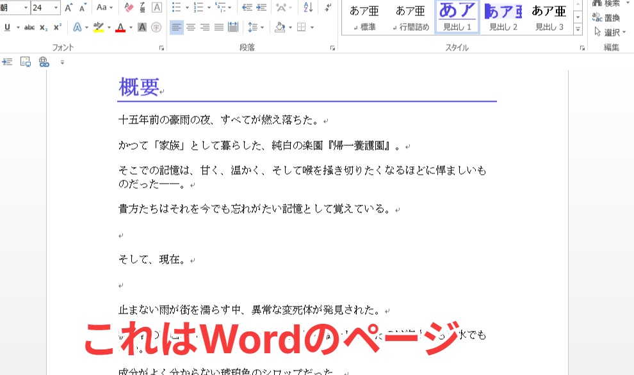Show or hide paragraph marks
This screenshot has width=634, height=375.
click(328, 7)
